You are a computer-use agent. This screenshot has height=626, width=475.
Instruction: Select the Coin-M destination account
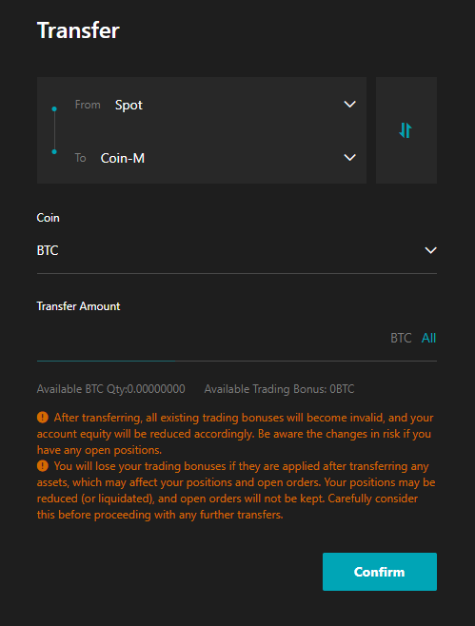point(123,158)
